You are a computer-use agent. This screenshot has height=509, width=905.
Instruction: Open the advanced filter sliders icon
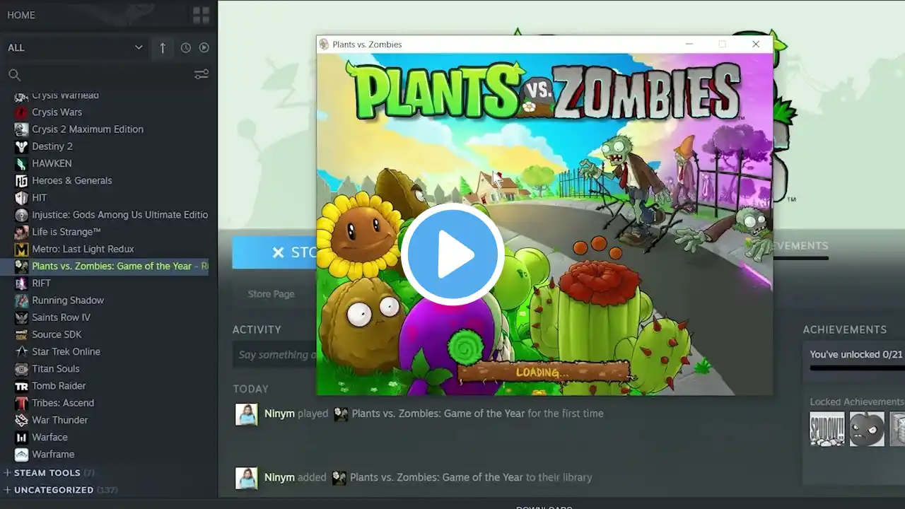[202, 74]
